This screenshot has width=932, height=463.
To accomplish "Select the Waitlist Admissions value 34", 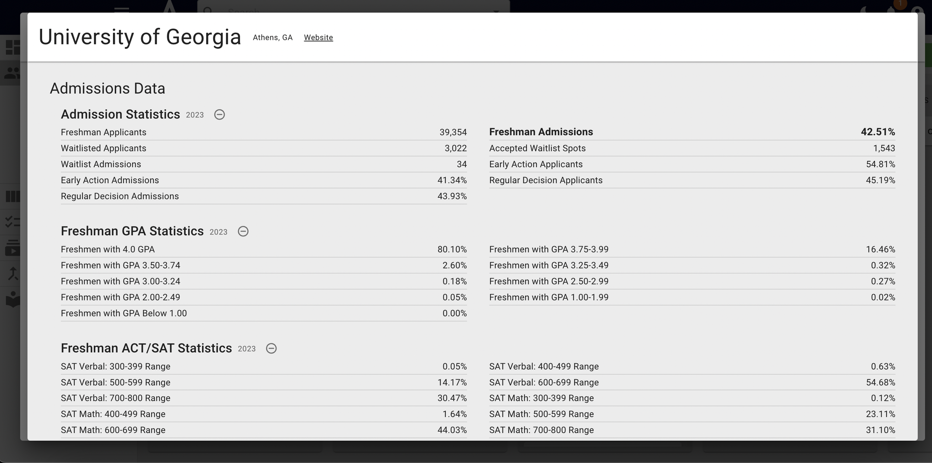I will (x=462, y=164).
